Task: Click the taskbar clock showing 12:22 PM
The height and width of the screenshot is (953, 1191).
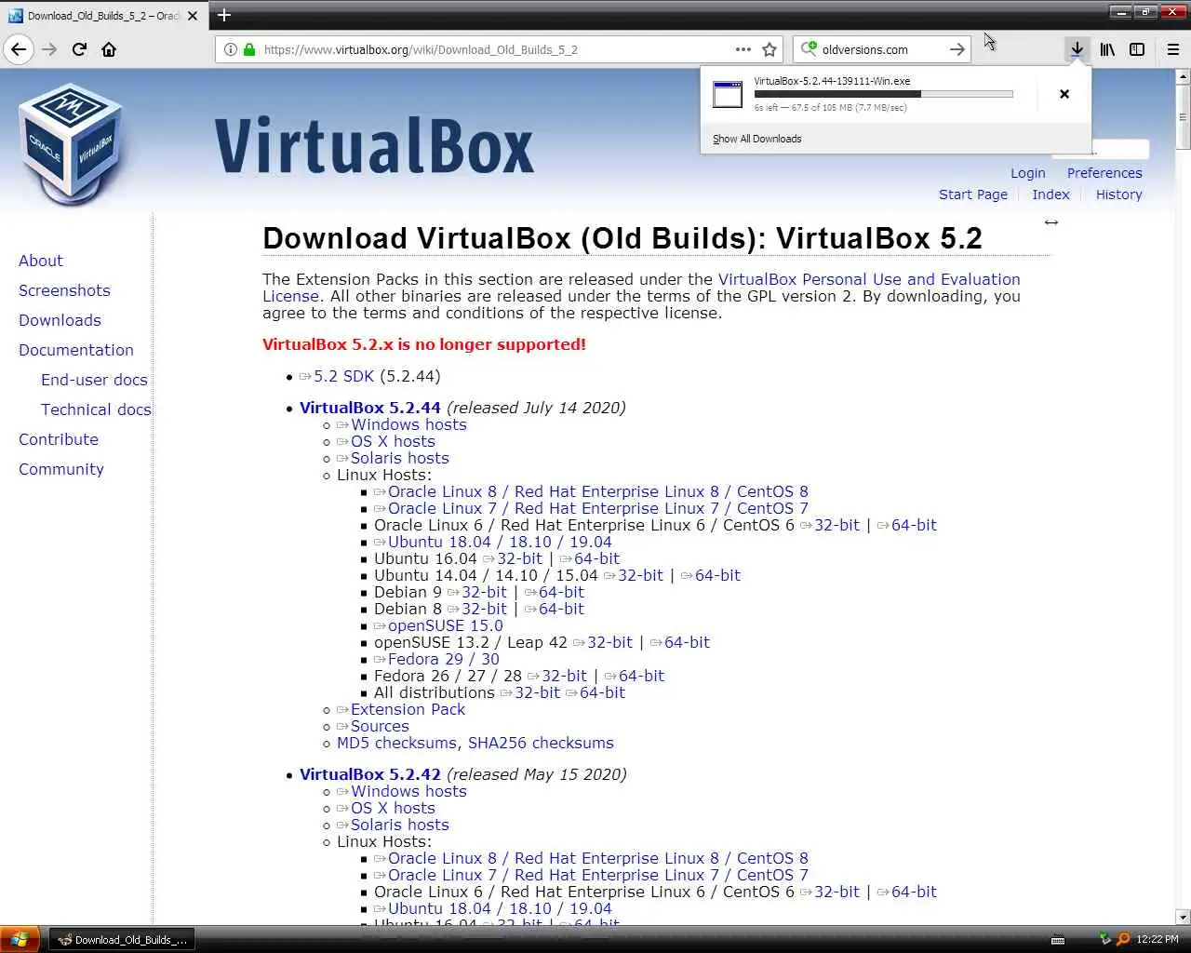Action: pos(1158,940)
